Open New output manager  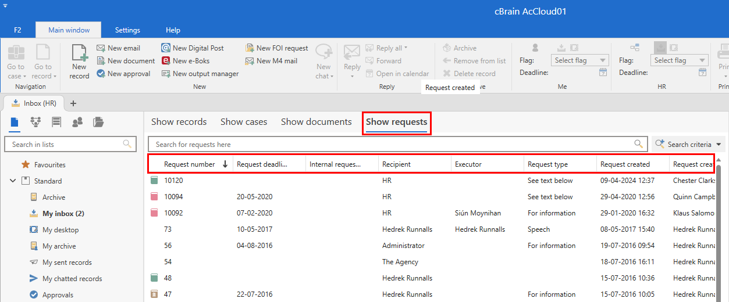pos(200,74)
